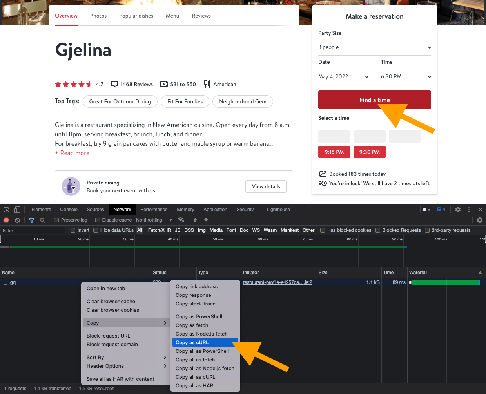Open Network panel settings gear
This screenshot has width=486, height=394.
tap(479, 220)
